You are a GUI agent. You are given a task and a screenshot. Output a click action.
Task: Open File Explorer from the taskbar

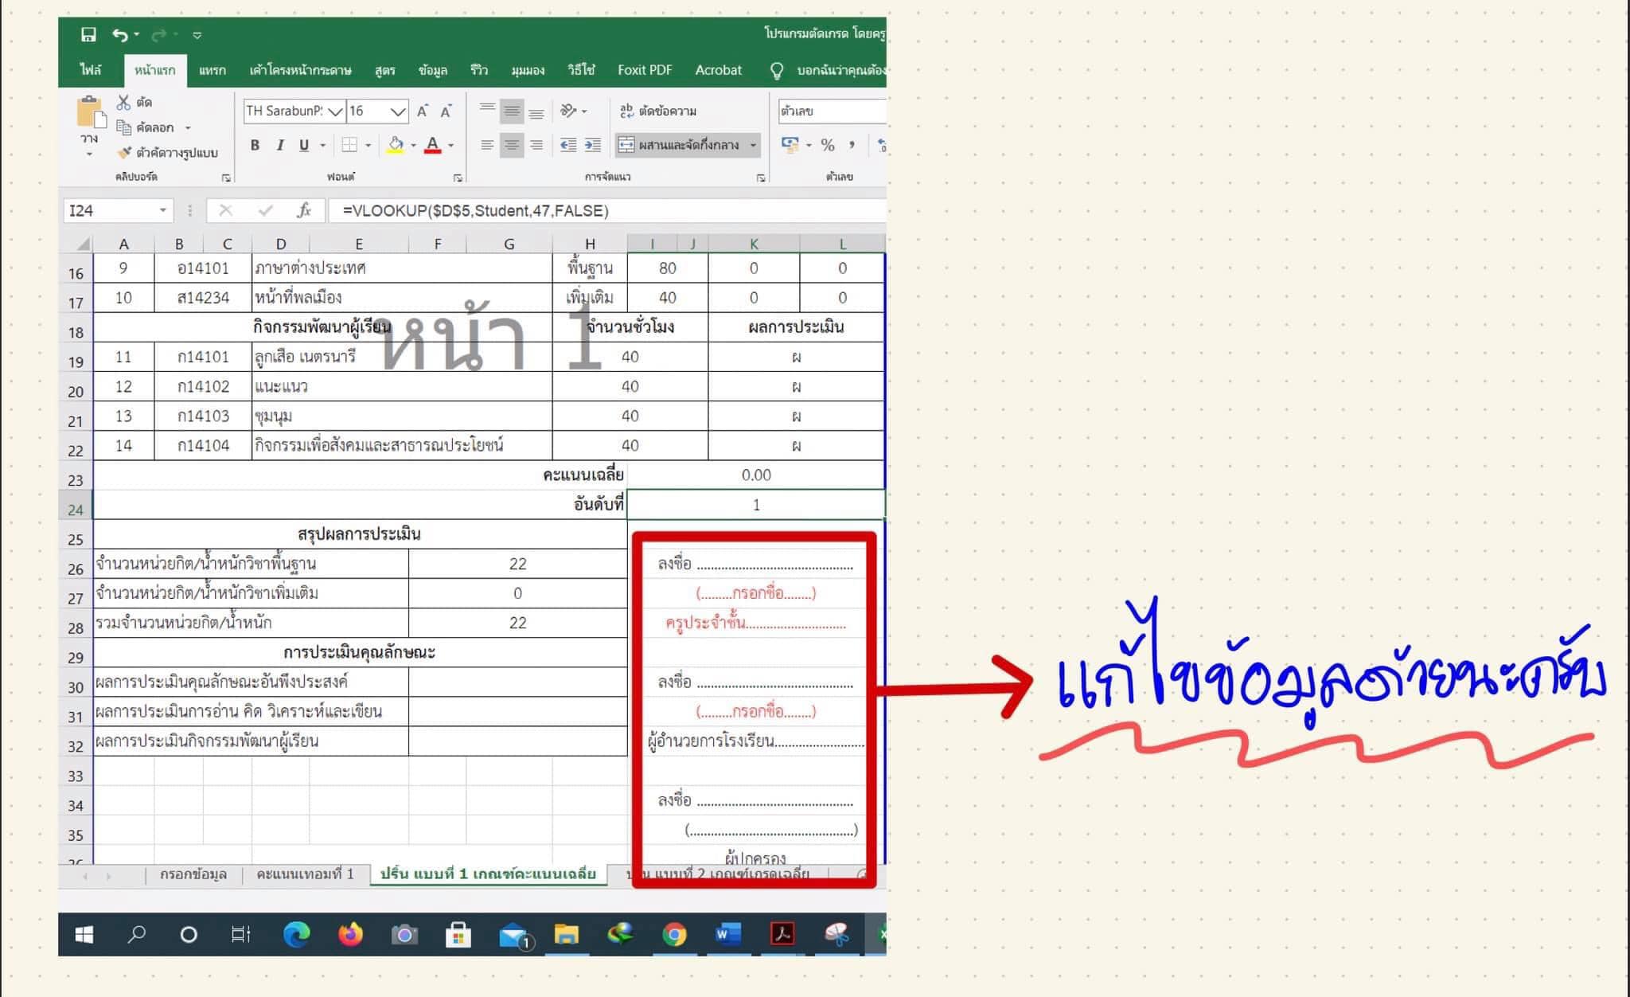pyautogui.click(x=566, y=934)
